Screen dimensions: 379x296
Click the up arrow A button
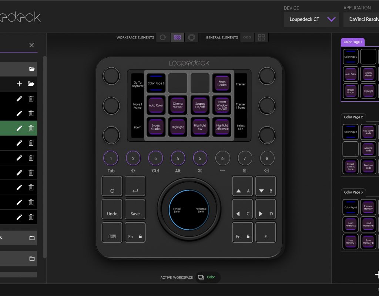coord(242,186)
